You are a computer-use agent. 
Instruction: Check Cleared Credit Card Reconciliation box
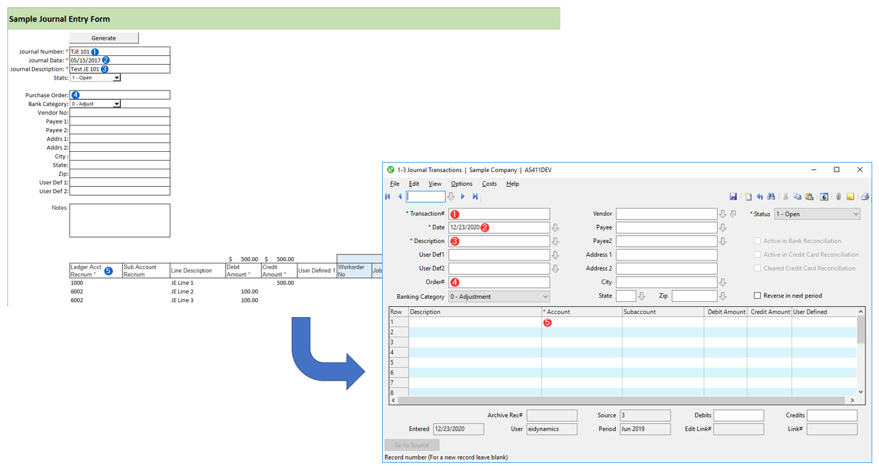pyautogui.click(x=757, y=269)
